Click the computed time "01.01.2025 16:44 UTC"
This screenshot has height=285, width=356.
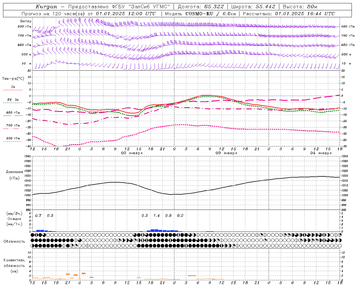(x=305, y=14)
